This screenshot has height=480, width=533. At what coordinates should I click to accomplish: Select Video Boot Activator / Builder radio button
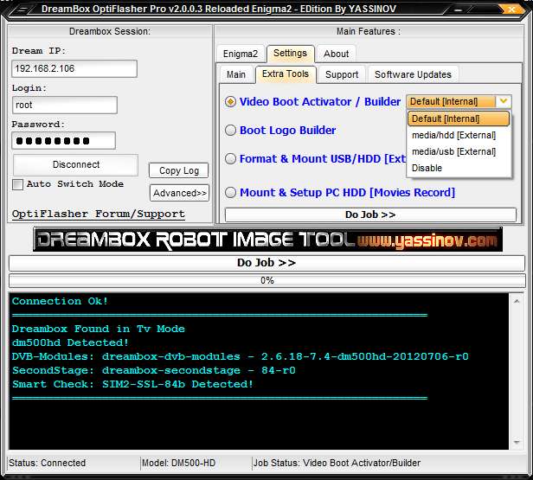click(230, 101)
